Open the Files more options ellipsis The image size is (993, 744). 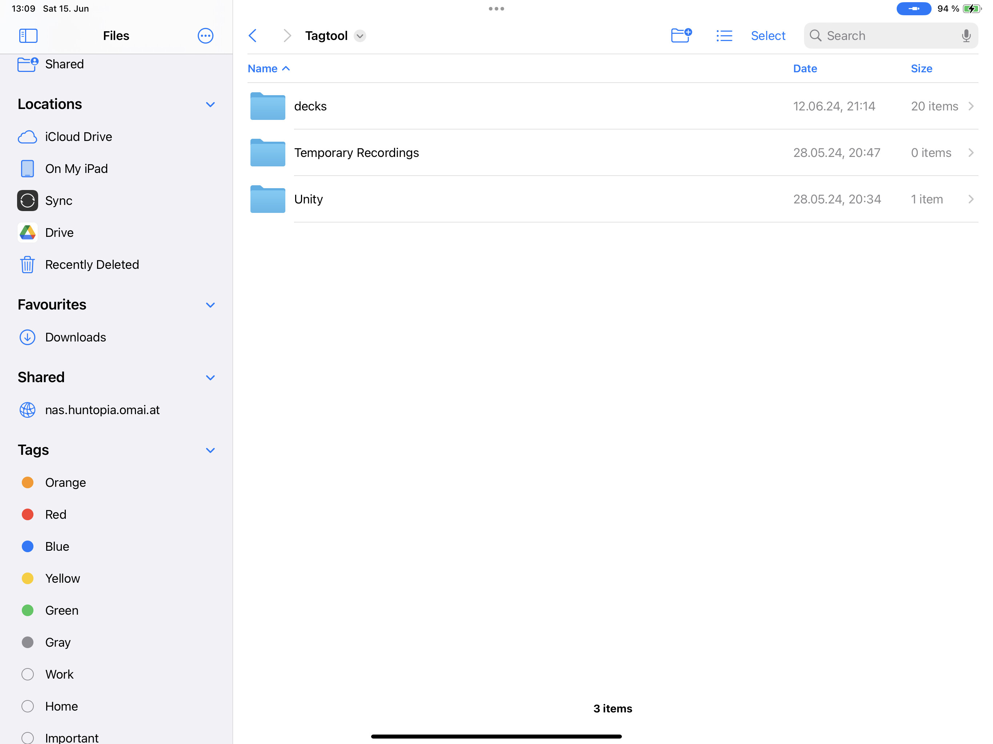coord(205,36)
